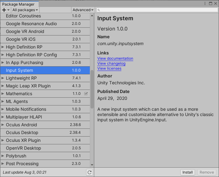Expand Mobile Notifications versions
The width and height of the screenshot is (219, 177).
(3, 109)
